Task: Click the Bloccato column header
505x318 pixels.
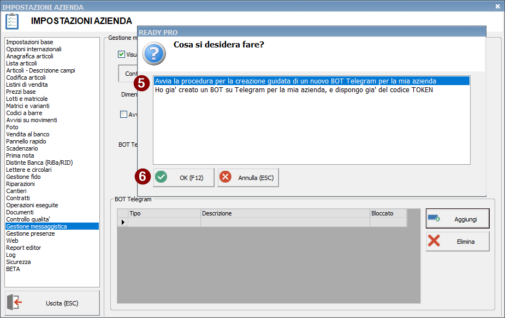Action: [x=388, y=213]
